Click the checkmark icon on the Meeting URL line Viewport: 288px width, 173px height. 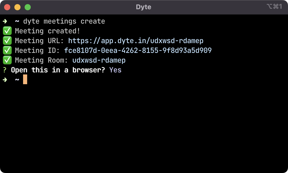pos(7,41)
